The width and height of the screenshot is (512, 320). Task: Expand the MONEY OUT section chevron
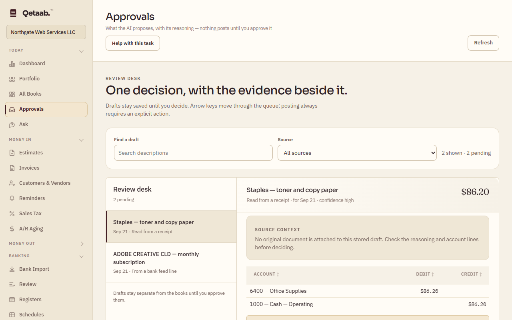82,244
